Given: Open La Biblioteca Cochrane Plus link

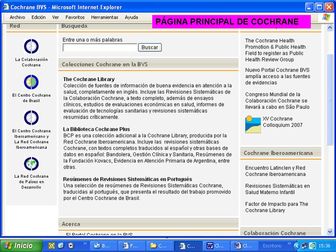Looking at the screenshot, I should click(97, 129).
